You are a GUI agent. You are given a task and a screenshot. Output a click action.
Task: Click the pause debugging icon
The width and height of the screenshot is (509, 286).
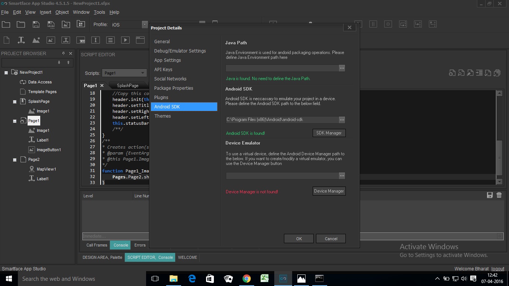[373, 24]
